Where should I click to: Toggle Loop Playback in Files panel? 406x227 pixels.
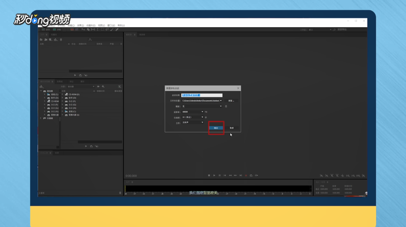[80, 75]
